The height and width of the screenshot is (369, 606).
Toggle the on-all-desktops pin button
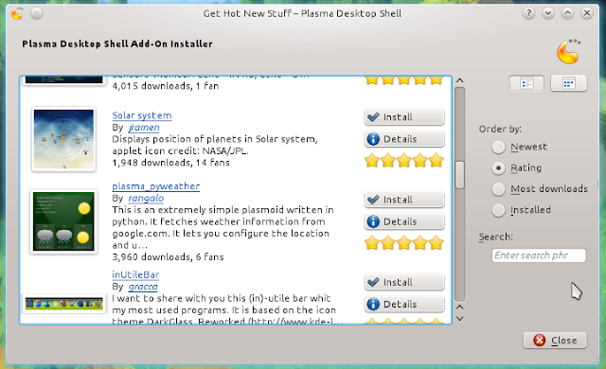[x=37, y=13]
